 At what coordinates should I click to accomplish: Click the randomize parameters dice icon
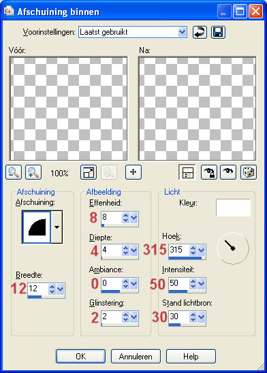click(x=249, y=172)
